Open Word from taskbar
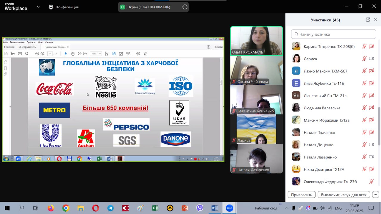This screenshot has width=381, height=214. [215, 208]
